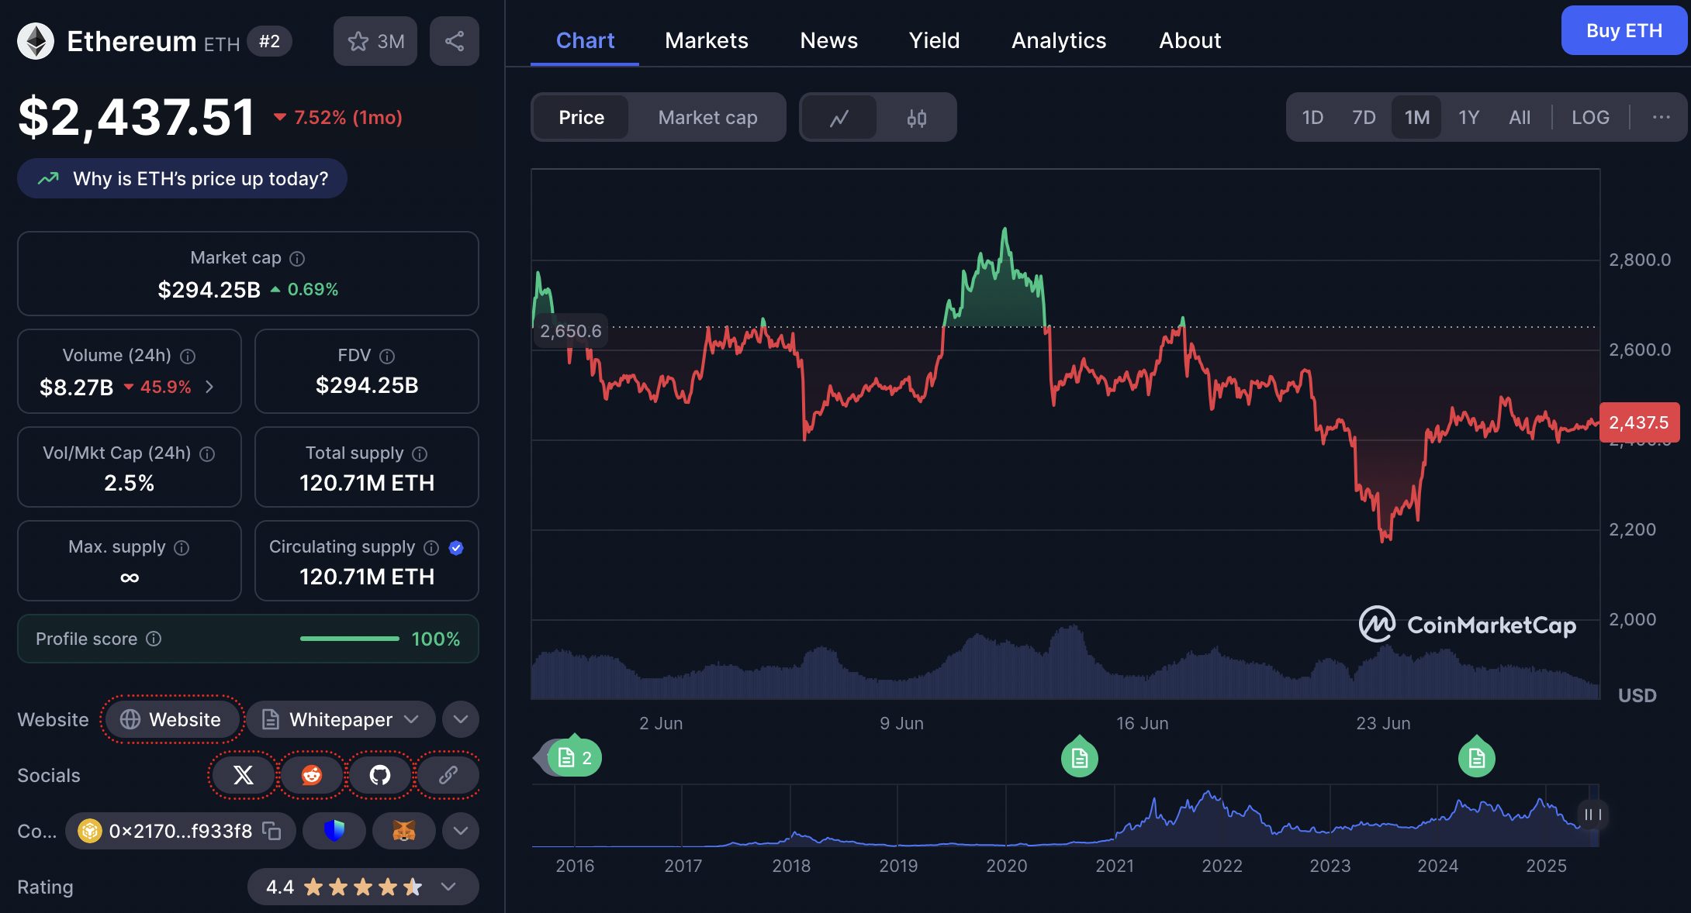This screenshot has height=913, width=1691.
Task: Click Why is ETH's price up today
Action: click(x=182, y=179)
